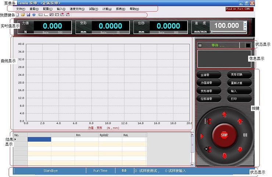Click the pause icon on control wheel
Screen dimensions: 272x177
246,135
